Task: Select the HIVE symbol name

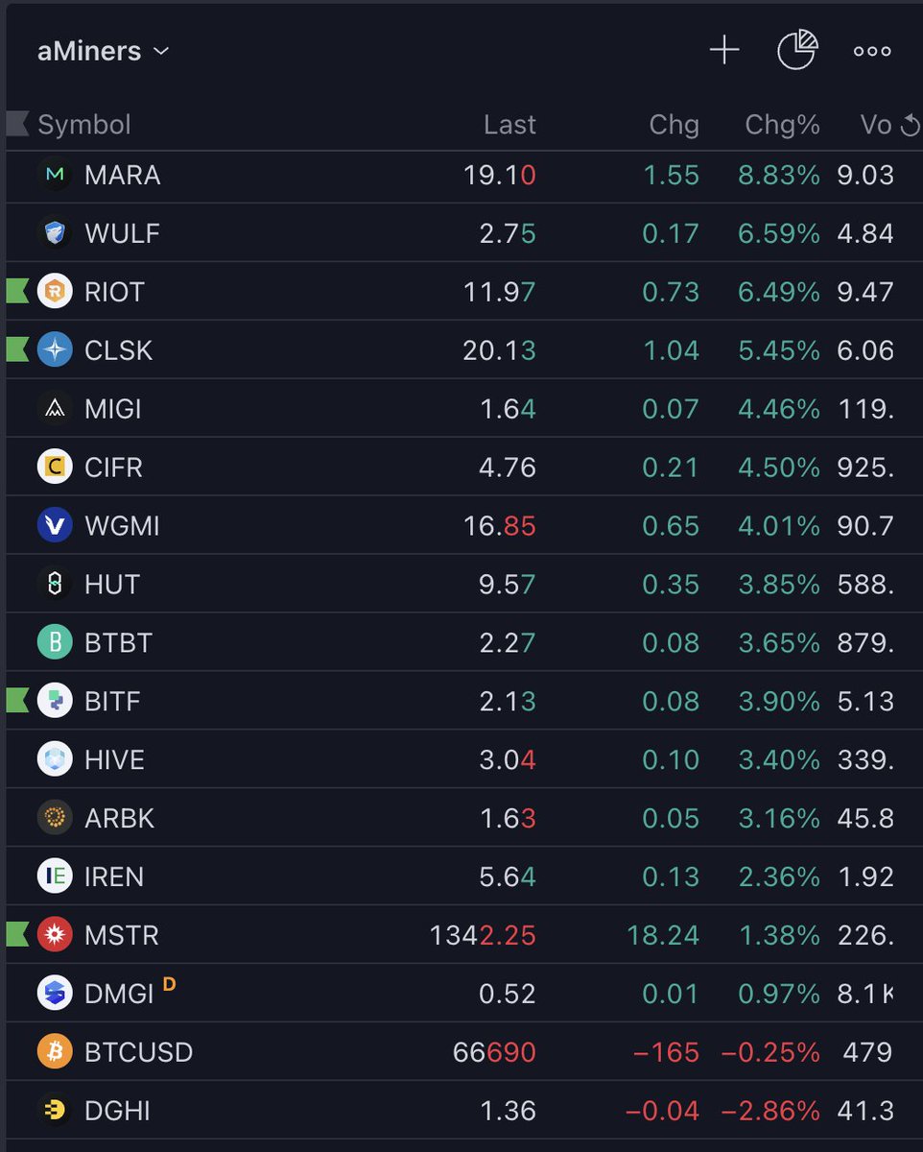Action: pyautogui.click(x=114, y=760)
